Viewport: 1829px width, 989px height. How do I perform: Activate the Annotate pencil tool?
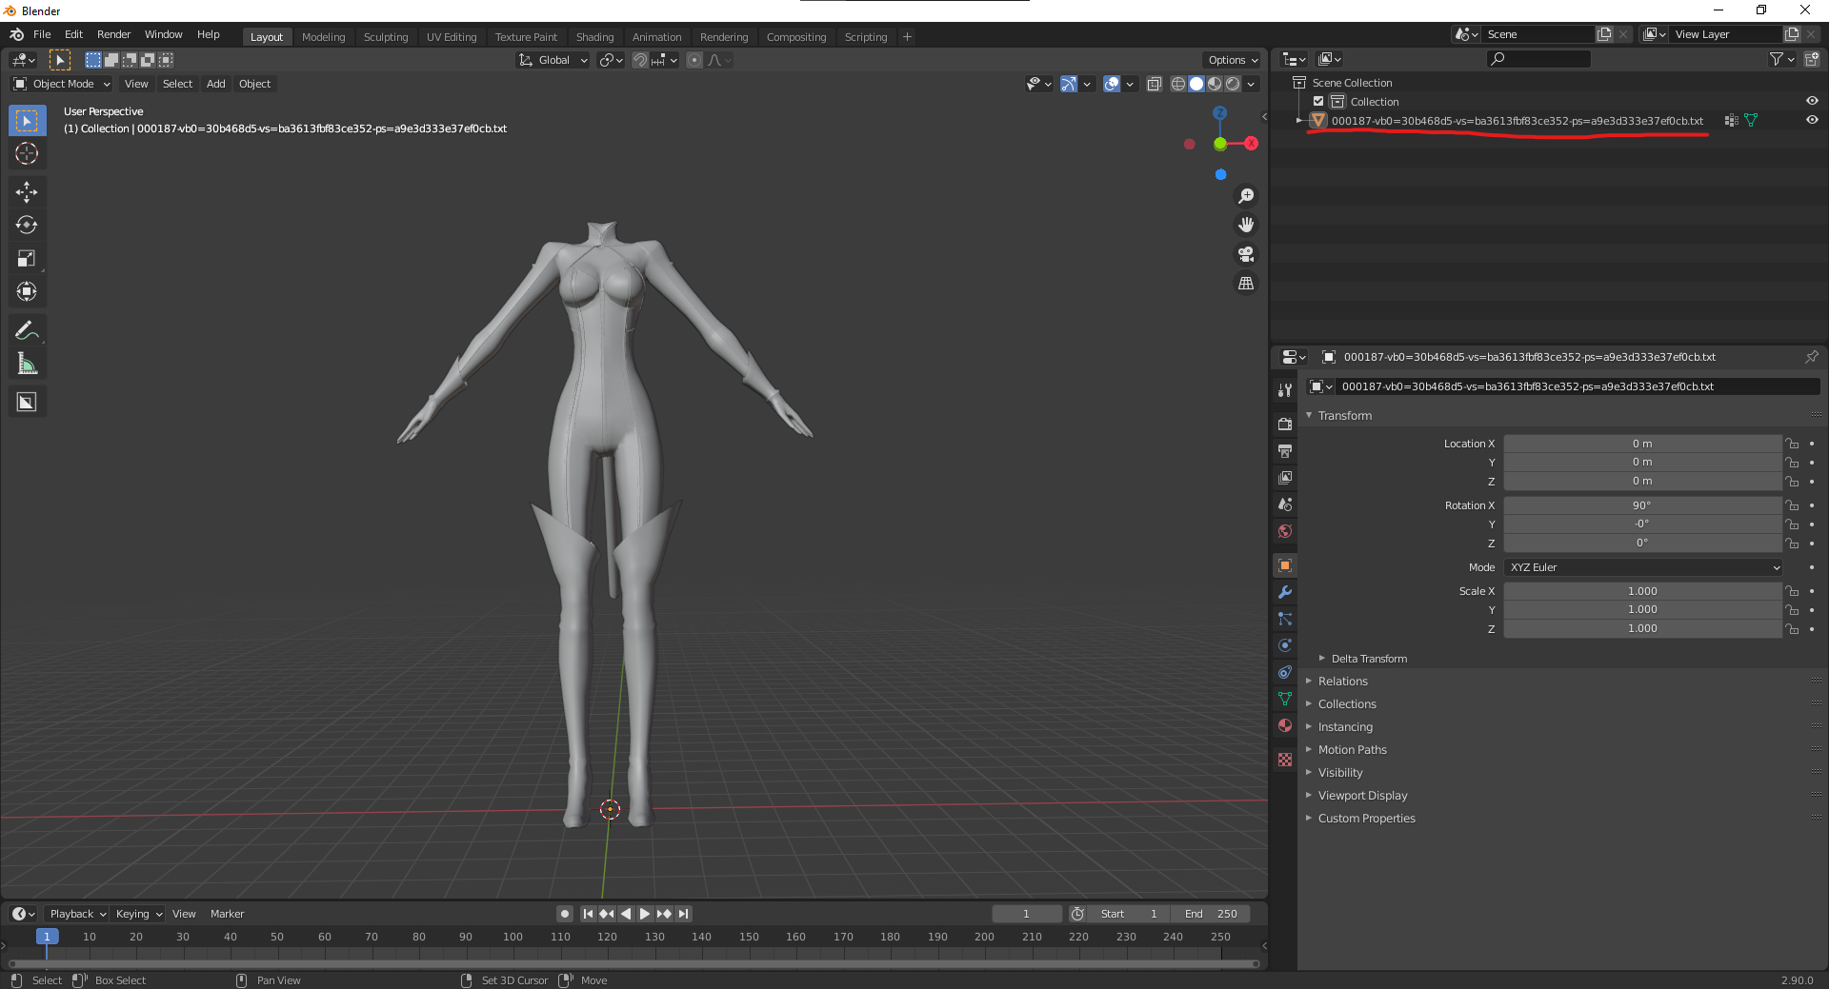pos(27,330)
